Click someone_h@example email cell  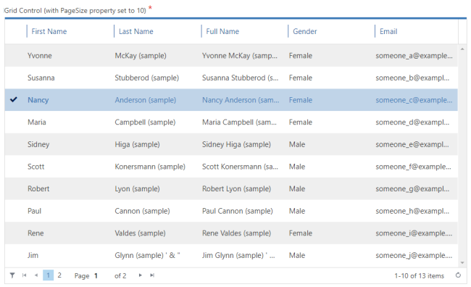[412, 211]
